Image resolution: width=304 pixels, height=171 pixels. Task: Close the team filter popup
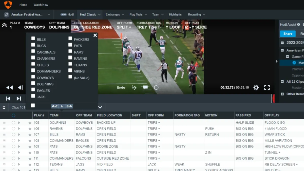[x=95, y=35]
